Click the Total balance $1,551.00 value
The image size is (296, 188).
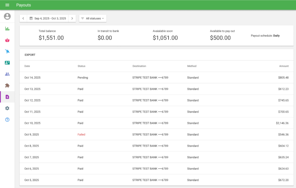pyautogui.click(x=51, y=38)
